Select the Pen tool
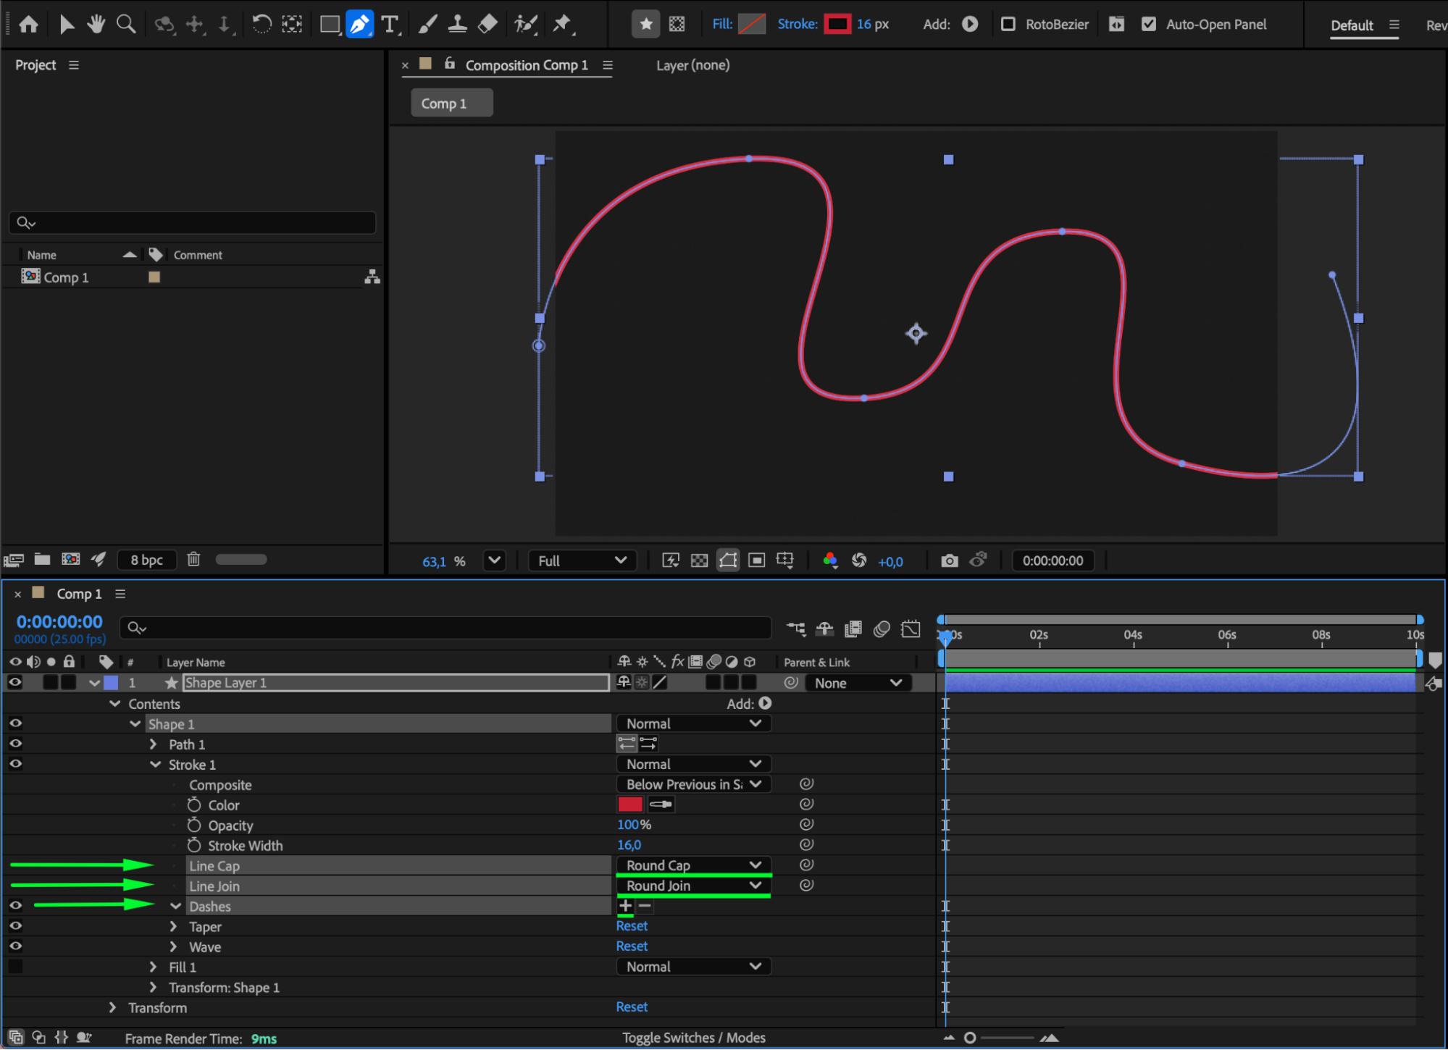This screenshot has height=1050, width=1448. pos(359,25)
